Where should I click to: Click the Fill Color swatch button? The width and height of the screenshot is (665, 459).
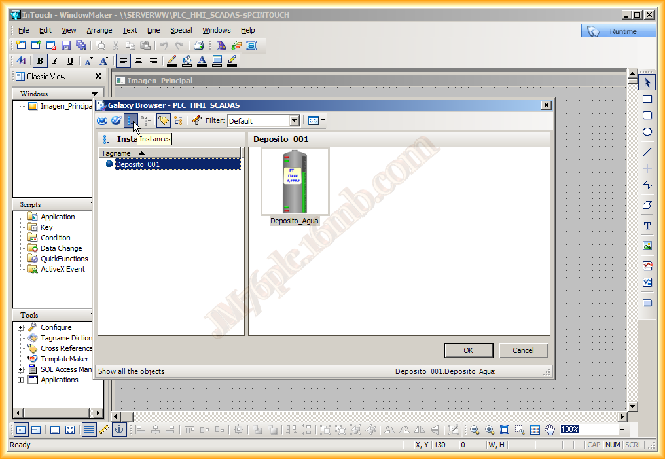(x=187, y=61)
